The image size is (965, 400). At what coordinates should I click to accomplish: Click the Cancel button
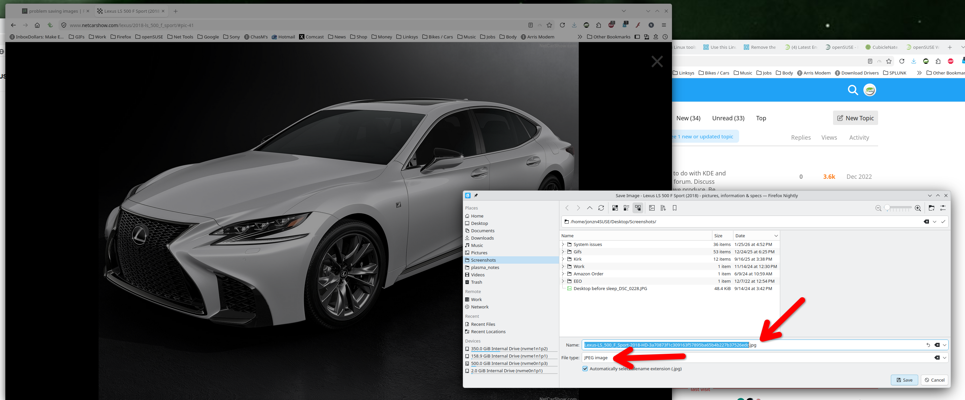pyautogui.click(x=934, y=380)
